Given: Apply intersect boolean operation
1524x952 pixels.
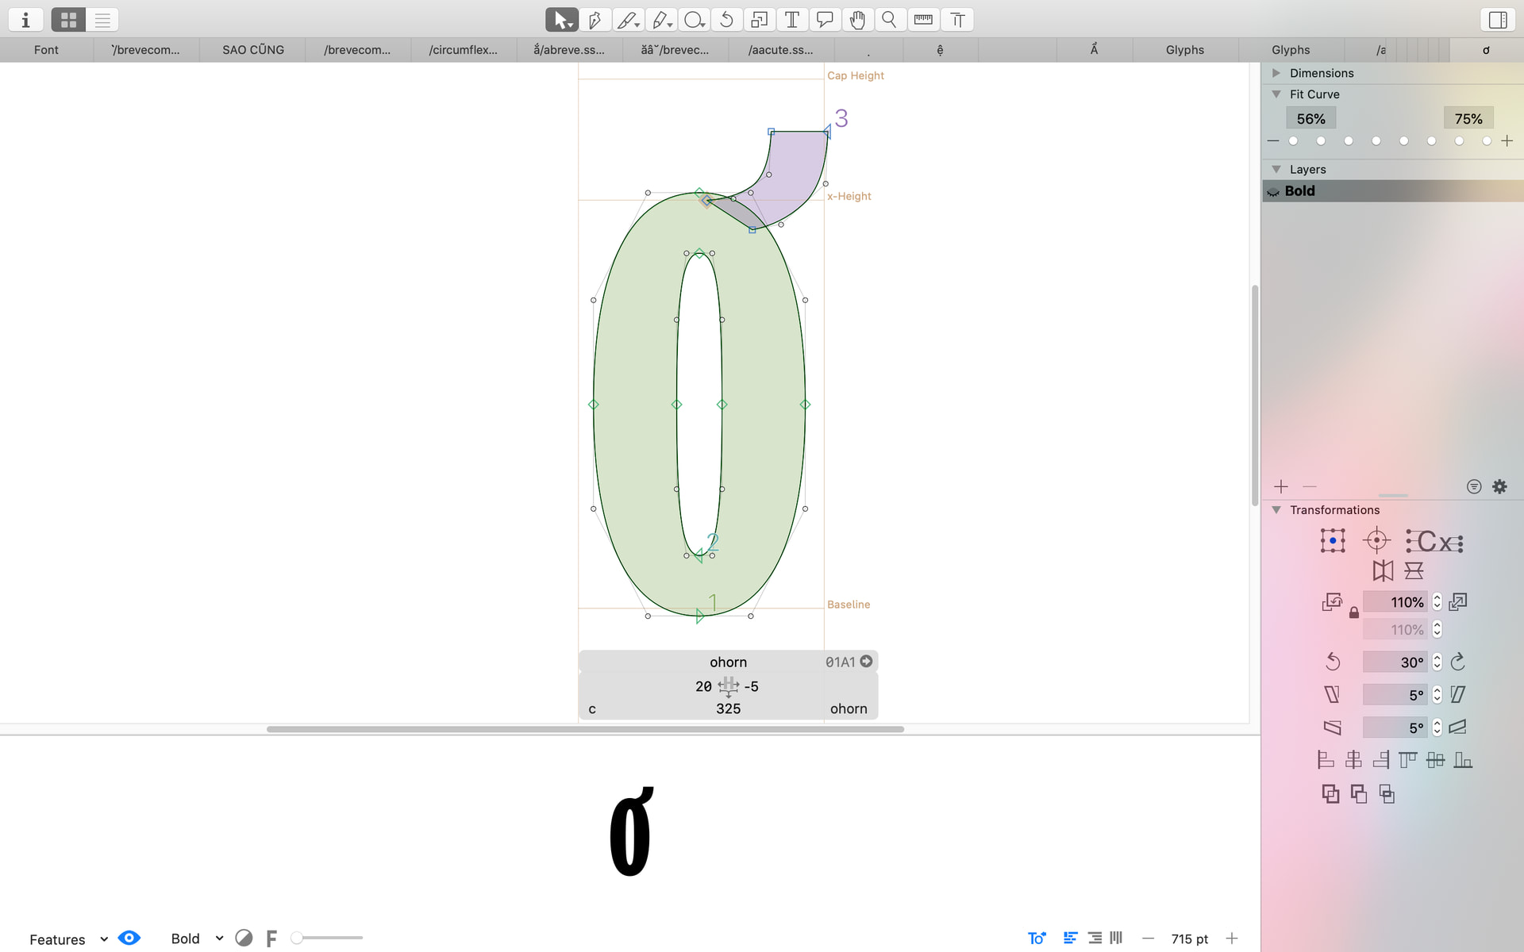Looking at the screenshot, I should [x=1387, y=794].
